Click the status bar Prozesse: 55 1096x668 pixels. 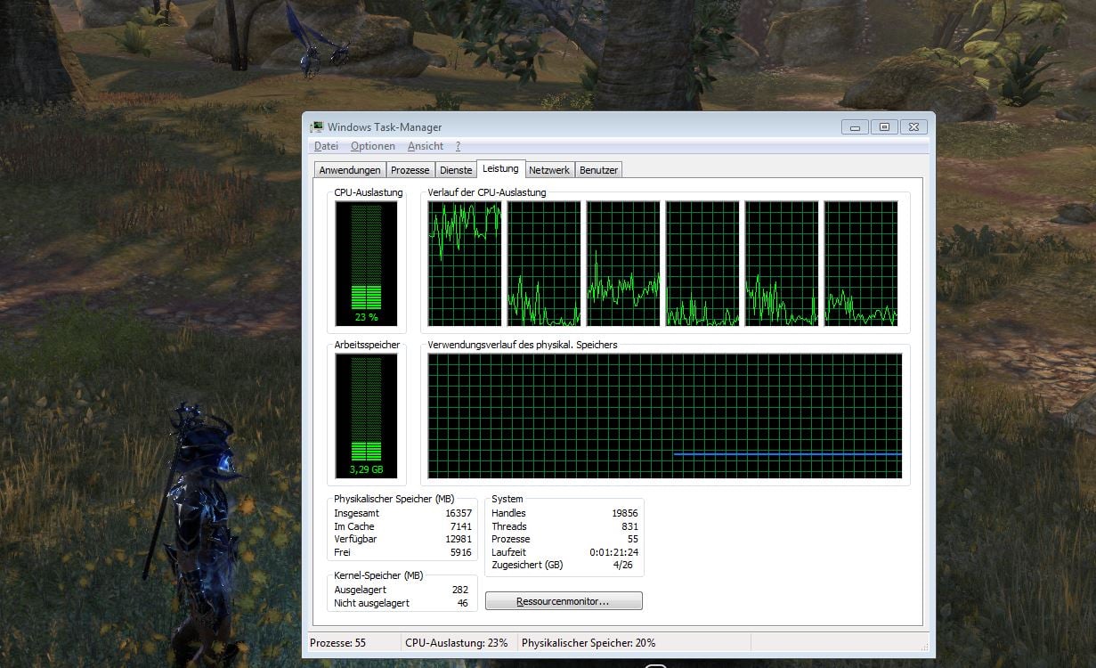tap(337, 643)
